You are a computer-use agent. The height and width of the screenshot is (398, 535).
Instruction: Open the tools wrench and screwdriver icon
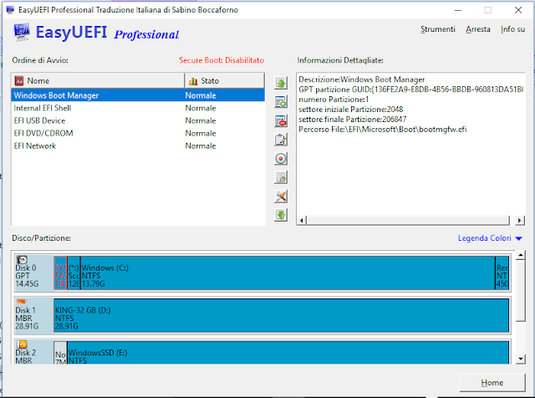281,196
